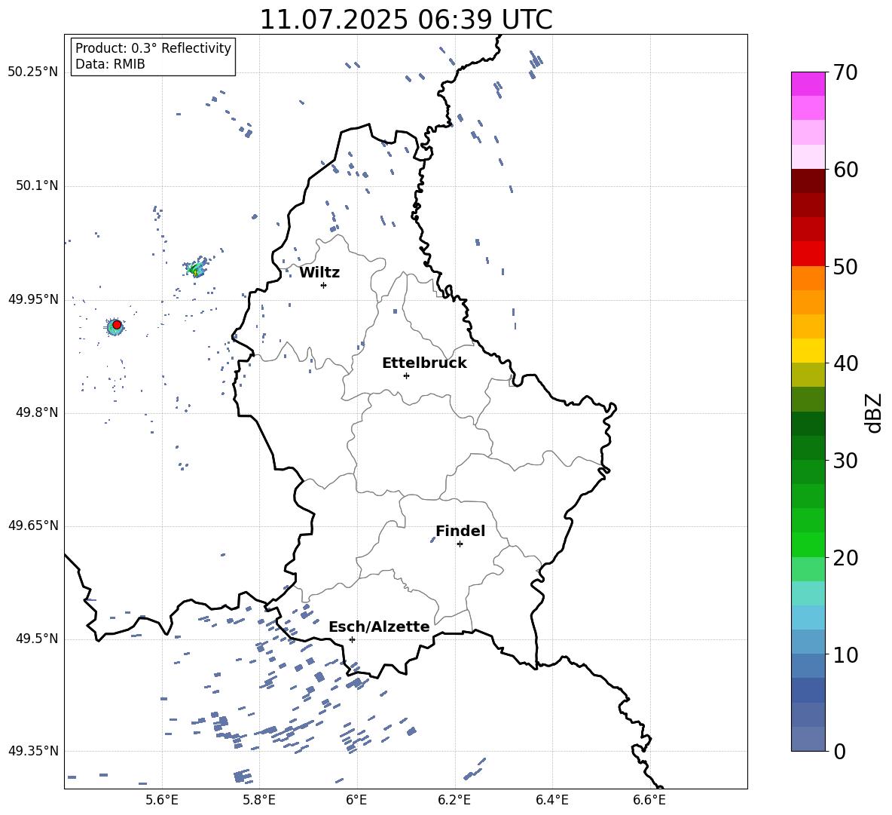
Task: Click the 60 value on the colorbar
Action: [845, 170]
